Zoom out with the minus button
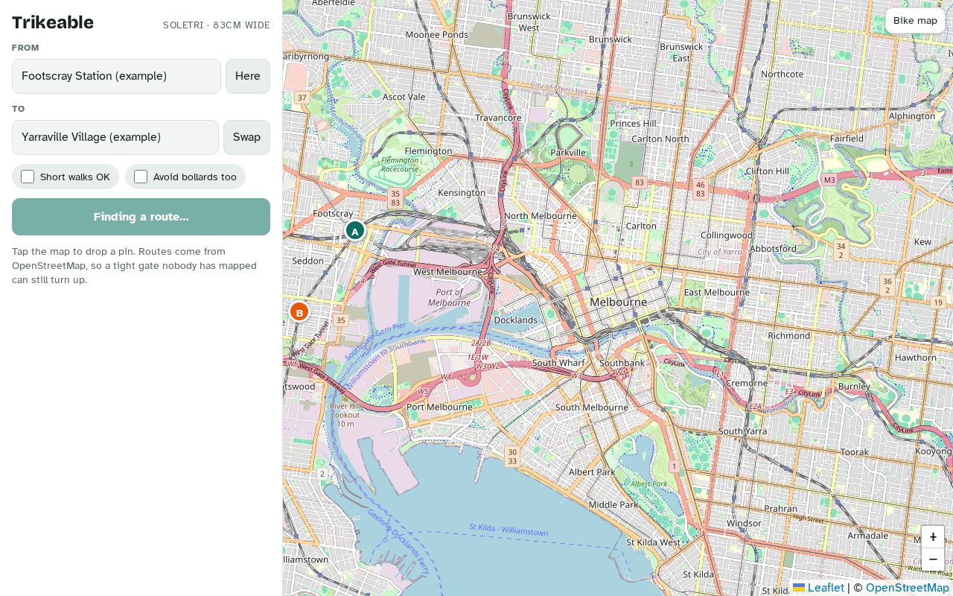Image resolution: width=953 pixels, height=596 pixels. click(933, 559)
